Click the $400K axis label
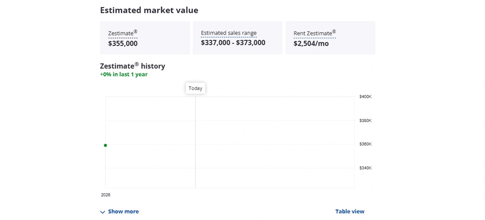Viewport: 485px width, 220px height. [365, 97]
